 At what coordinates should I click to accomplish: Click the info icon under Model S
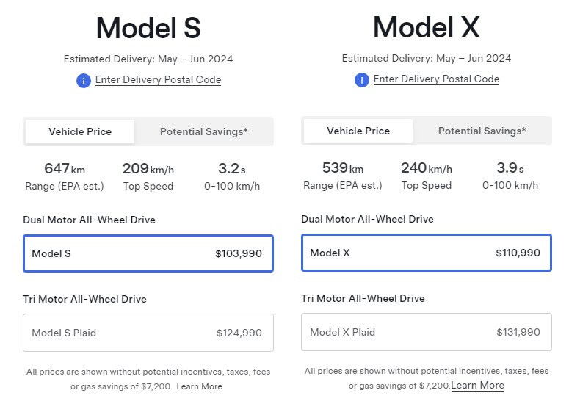[x=84, y=80]
